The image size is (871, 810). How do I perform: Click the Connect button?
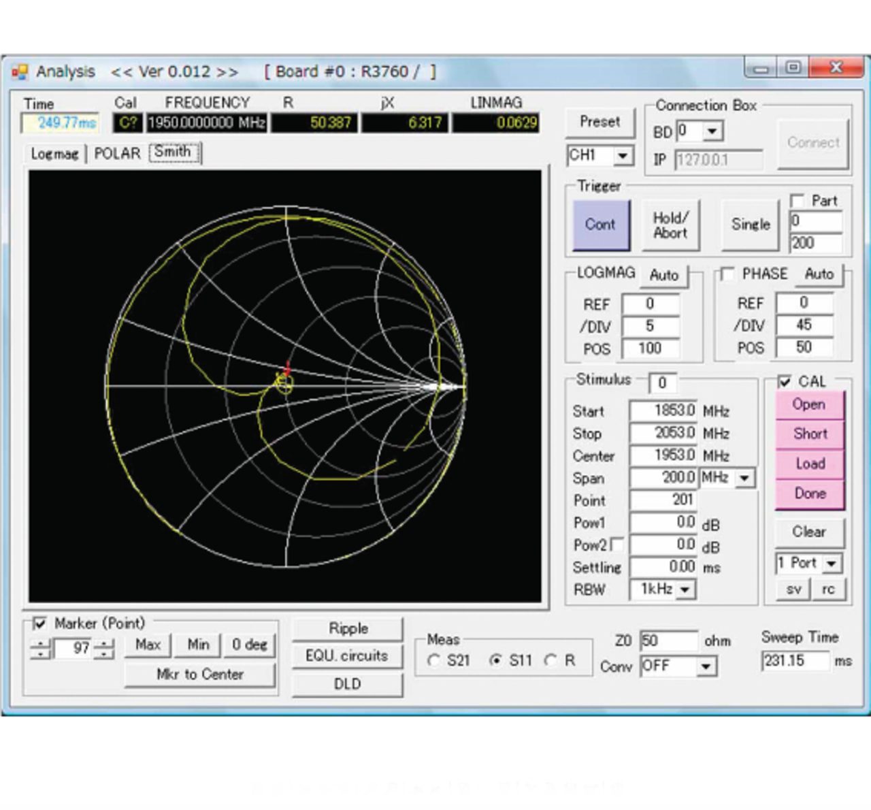tap(813, 143)
